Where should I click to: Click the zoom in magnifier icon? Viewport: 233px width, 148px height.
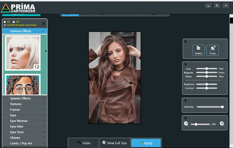pos(222,124)
